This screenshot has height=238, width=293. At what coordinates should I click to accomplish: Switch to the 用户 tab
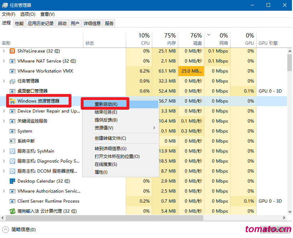[x=75, y=24]
